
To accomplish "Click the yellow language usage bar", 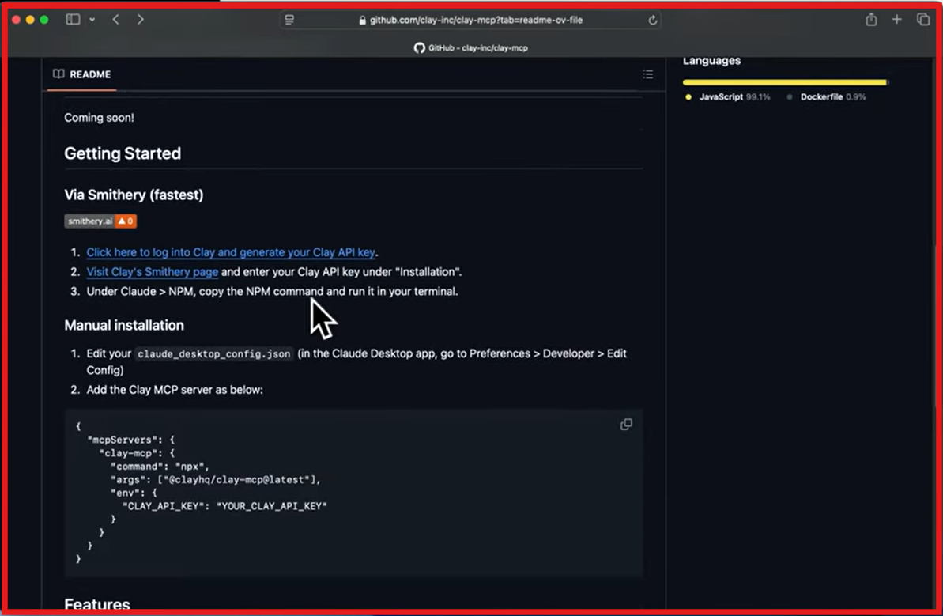I will [785, 81].
